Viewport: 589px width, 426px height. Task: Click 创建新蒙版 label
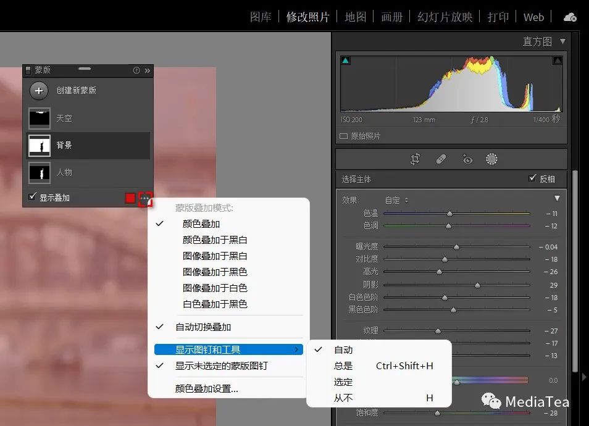tap(77, 91)
